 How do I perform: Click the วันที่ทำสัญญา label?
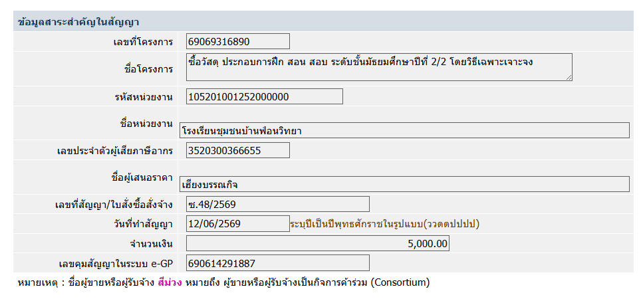coord(143,225)
